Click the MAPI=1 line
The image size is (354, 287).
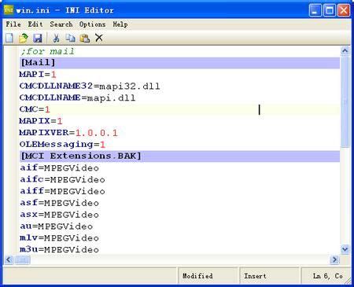38,75
